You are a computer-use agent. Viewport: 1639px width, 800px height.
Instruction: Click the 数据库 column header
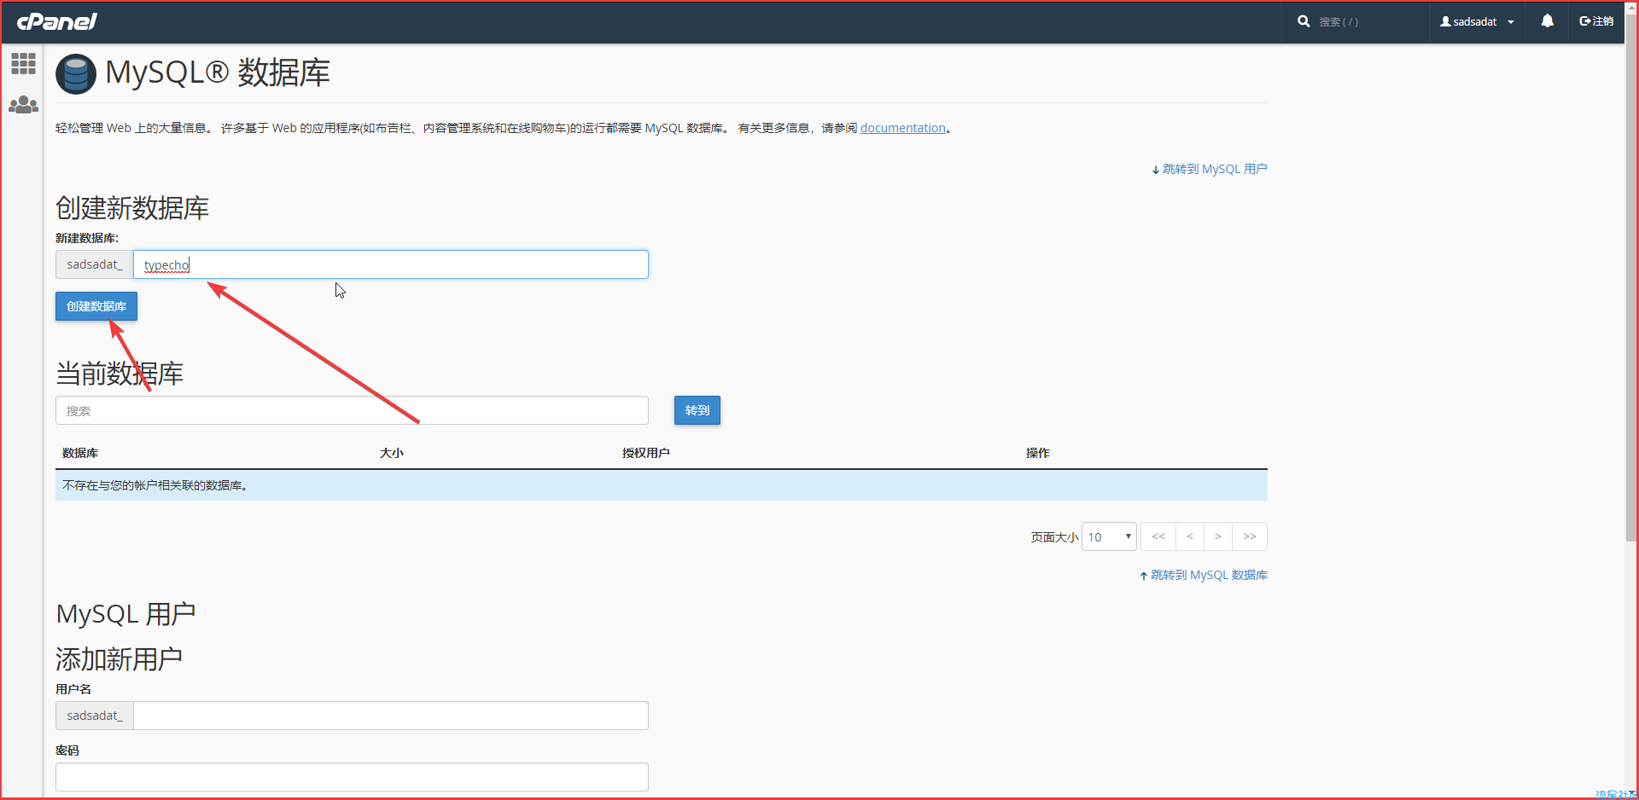80,453
